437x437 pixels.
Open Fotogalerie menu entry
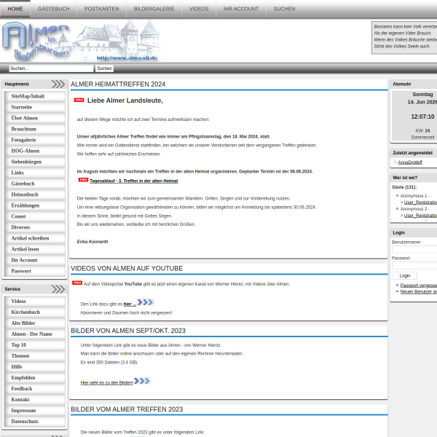coord(35,140)
